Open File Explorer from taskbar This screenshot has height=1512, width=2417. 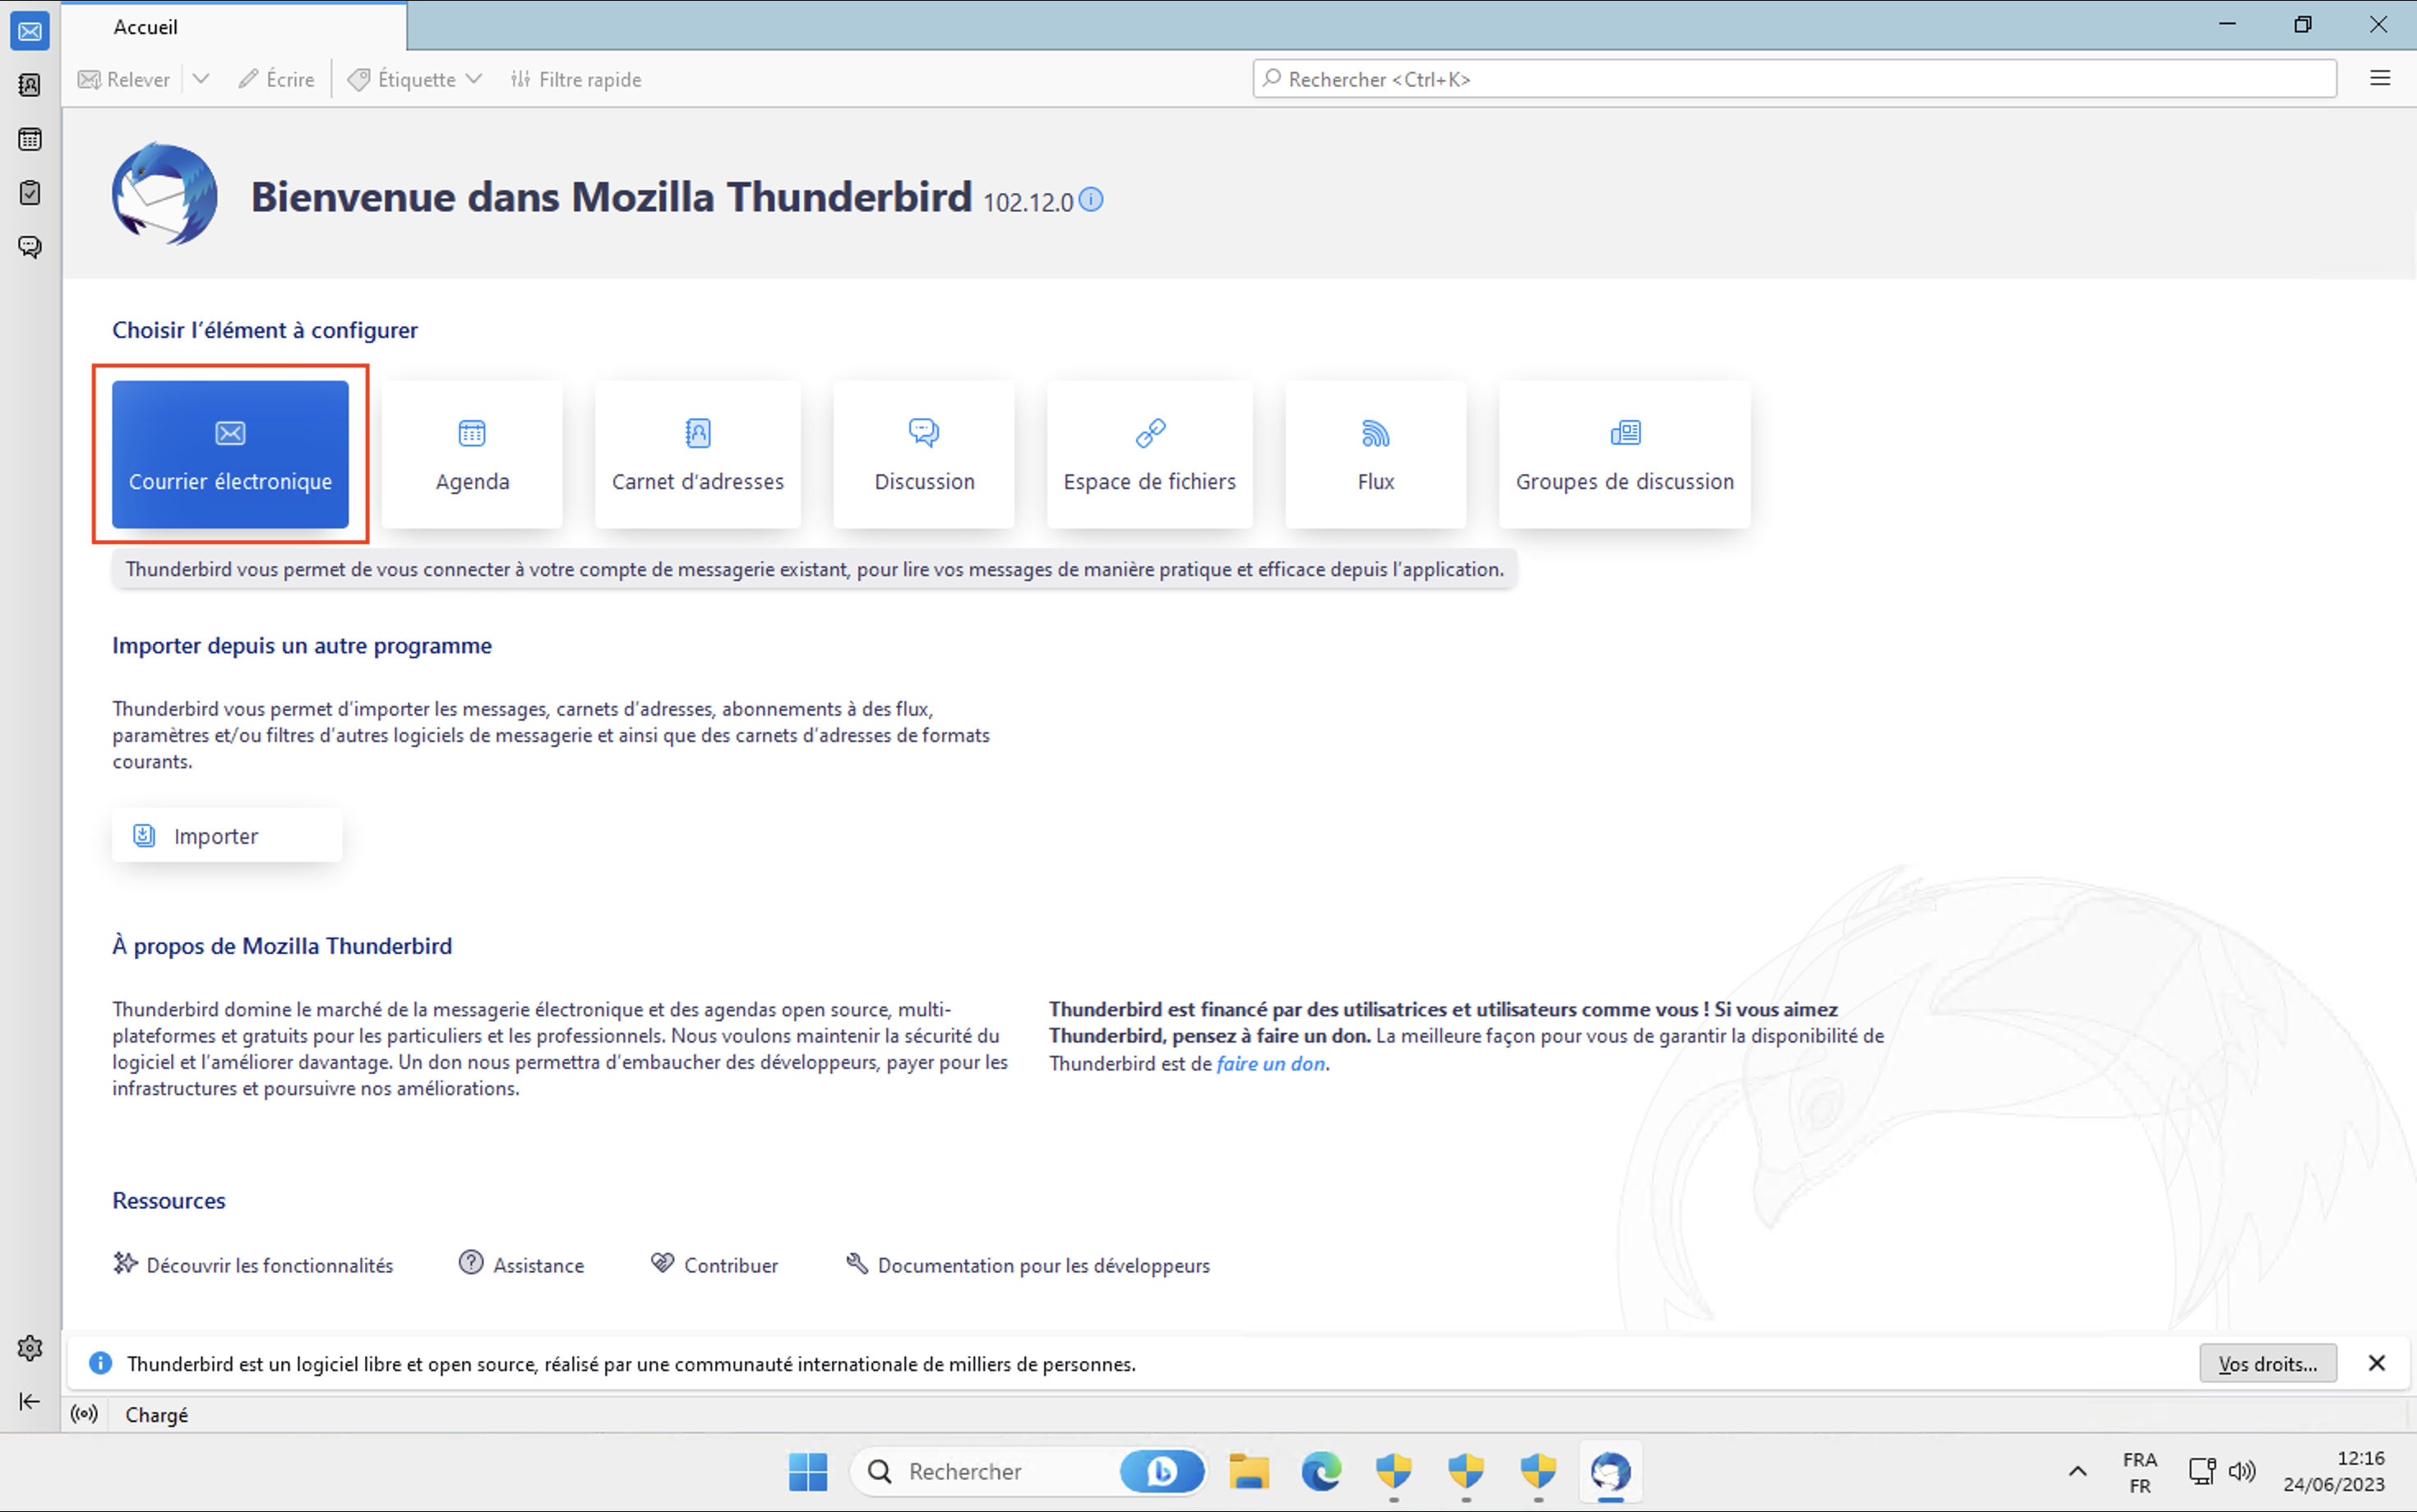click(x=1249, y=1472)
